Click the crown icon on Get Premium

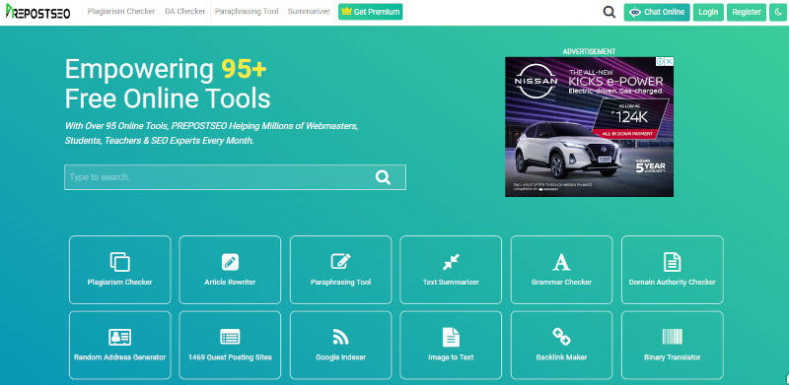pos(346,11)
